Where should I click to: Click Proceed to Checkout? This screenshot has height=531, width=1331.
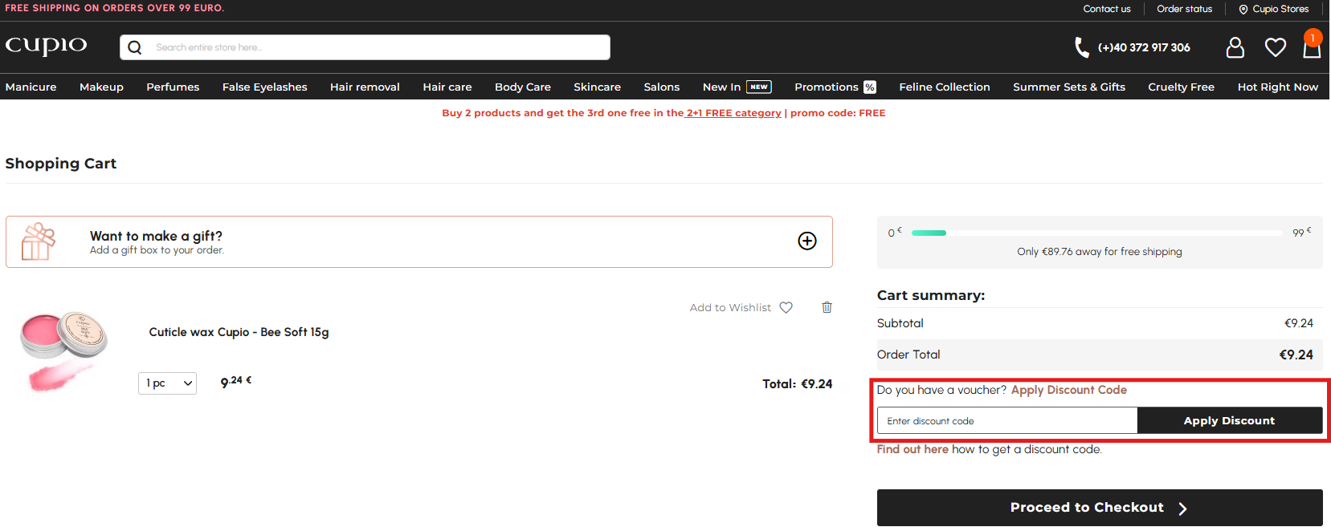pyautogui.click(x=1099, y=508)
